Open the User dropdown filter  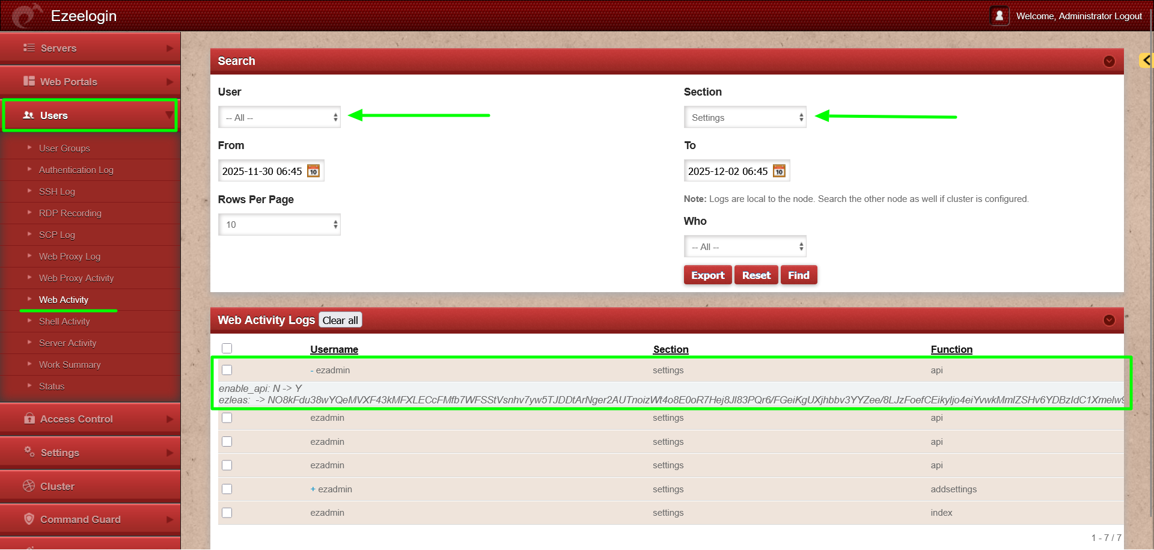[279, 118]
